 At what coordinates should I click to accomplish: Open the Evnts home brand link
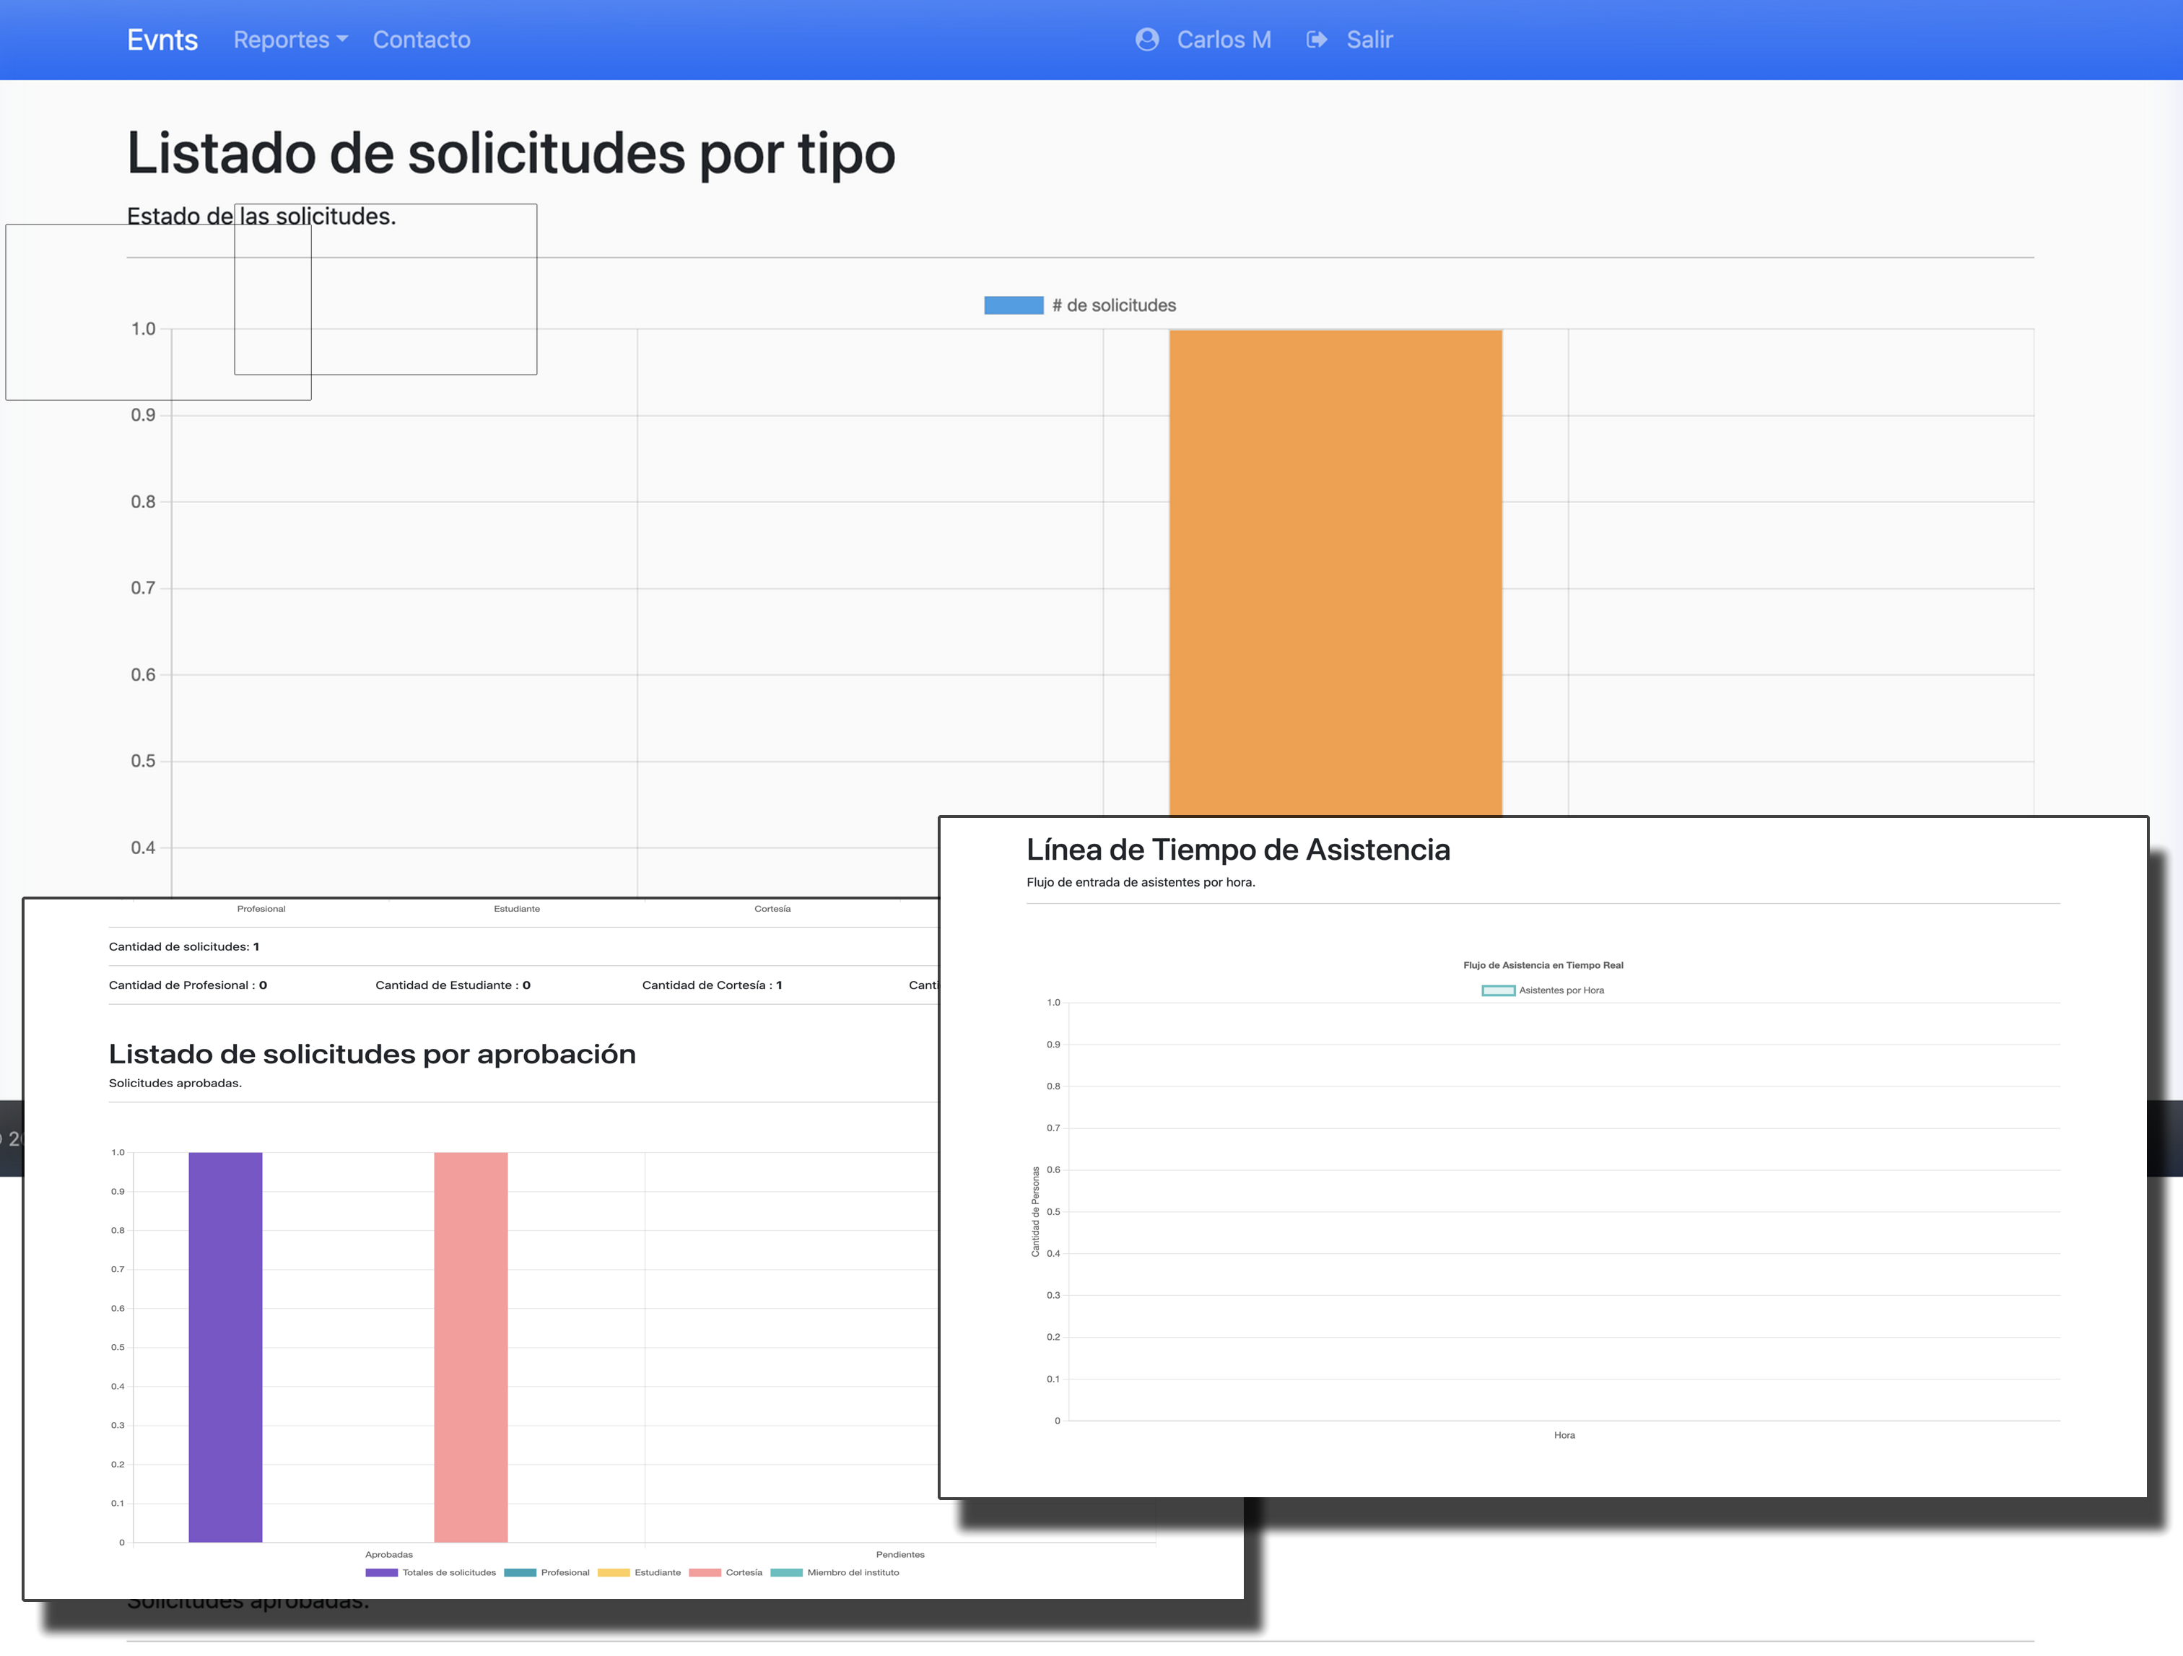point(163,40)
